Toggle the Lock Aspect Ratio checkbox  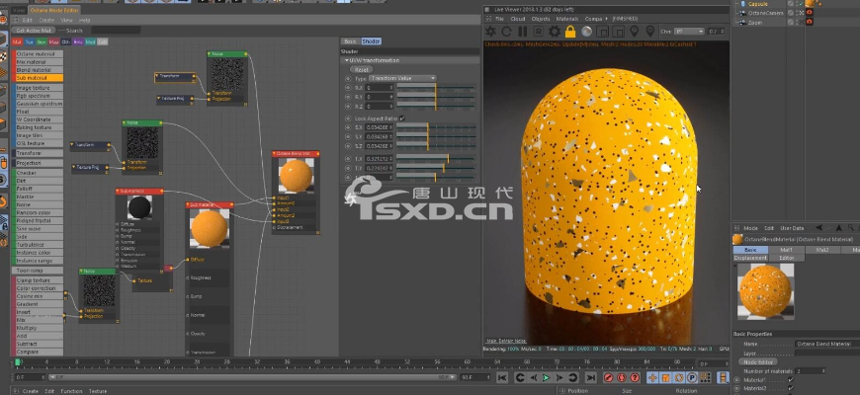click(x=402, y=118)
